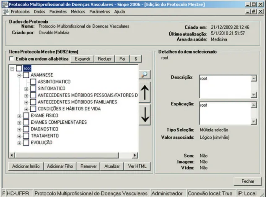267x197 pixels.
Task: Click Explicação scrollbar up arrow
Action: coord(254,105)
